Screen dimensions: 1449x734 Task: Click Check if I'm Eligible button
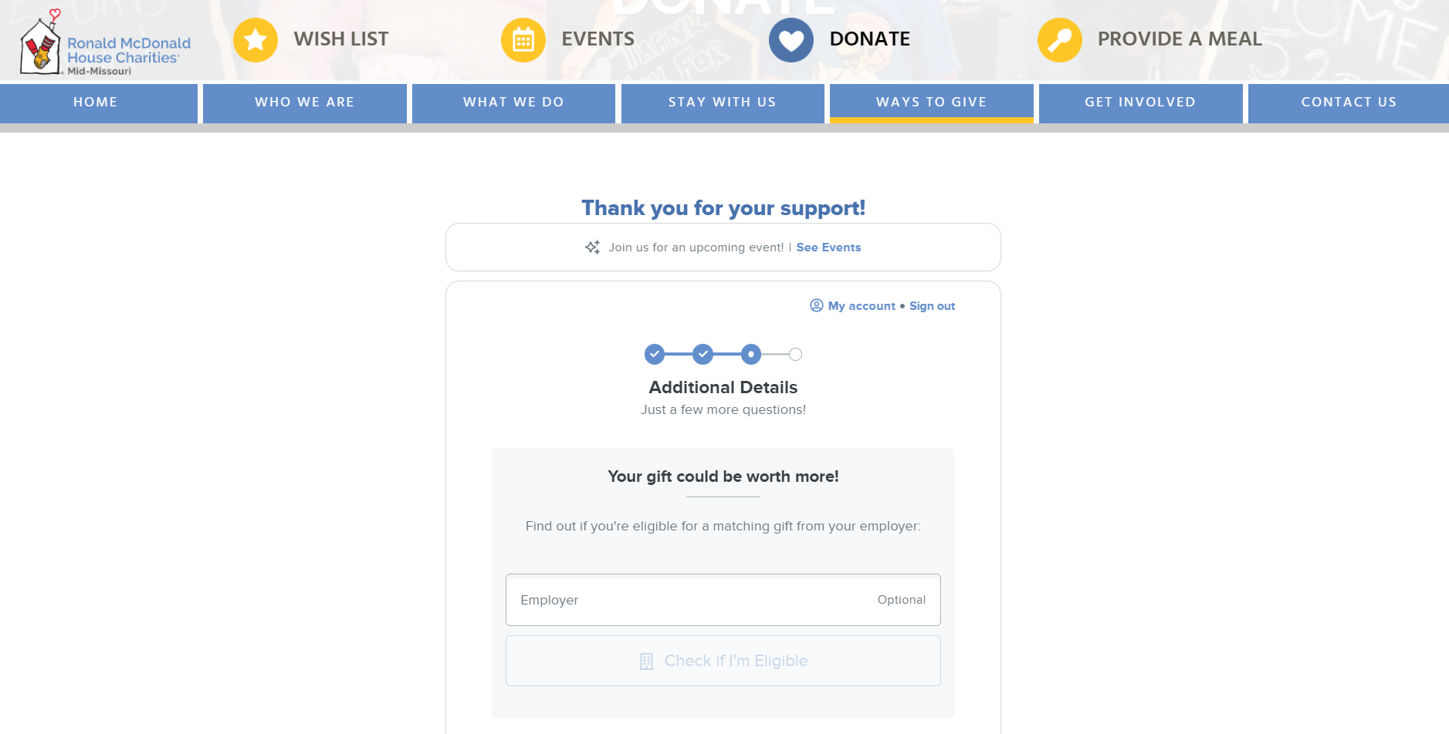723,661
